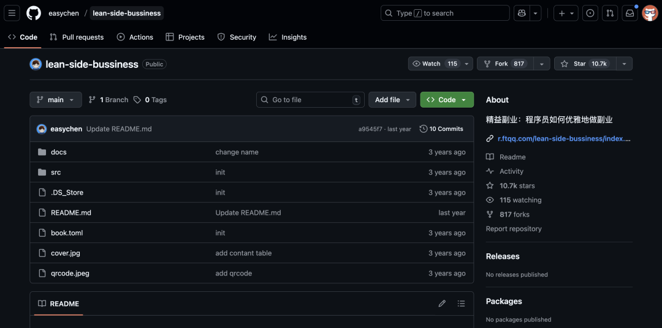Open the notifications inbox
The height and width of the screenshot is (328, 662).
630,13
